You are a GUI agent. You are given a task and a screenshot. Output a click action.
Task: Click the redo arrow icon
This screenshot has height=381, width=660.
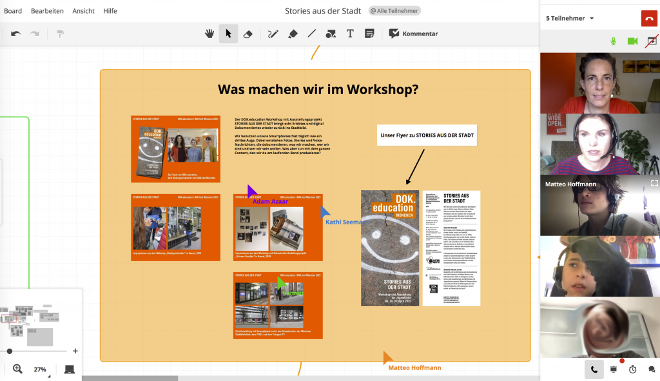tap(35, 34)
